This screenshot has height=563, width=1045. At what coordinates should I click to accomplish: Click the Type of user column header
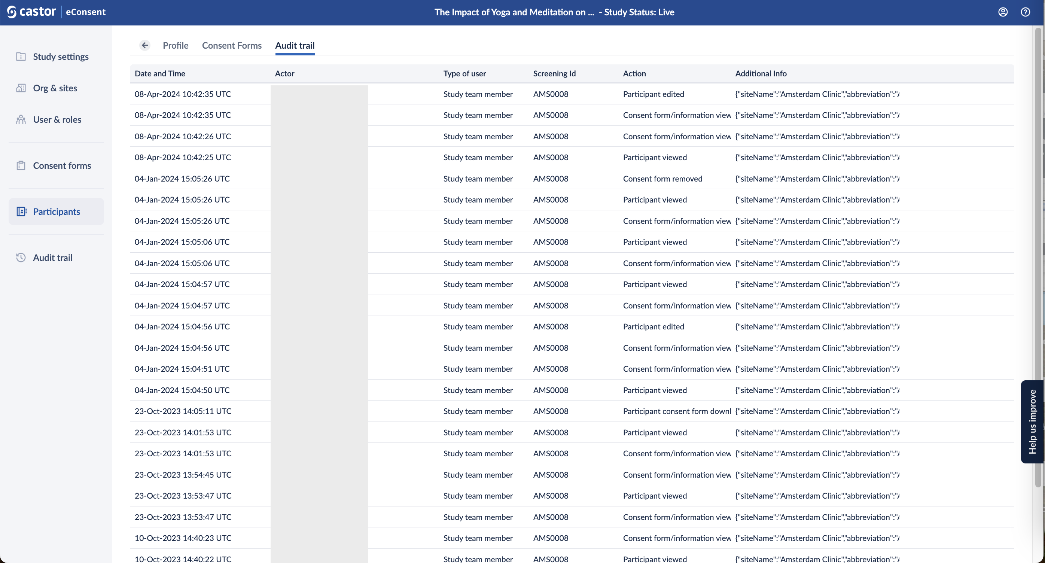(464, 73)
